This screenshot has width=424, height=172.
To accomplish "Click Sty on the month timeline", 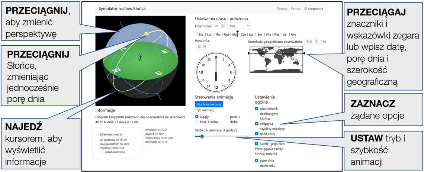I will [201, 35].
